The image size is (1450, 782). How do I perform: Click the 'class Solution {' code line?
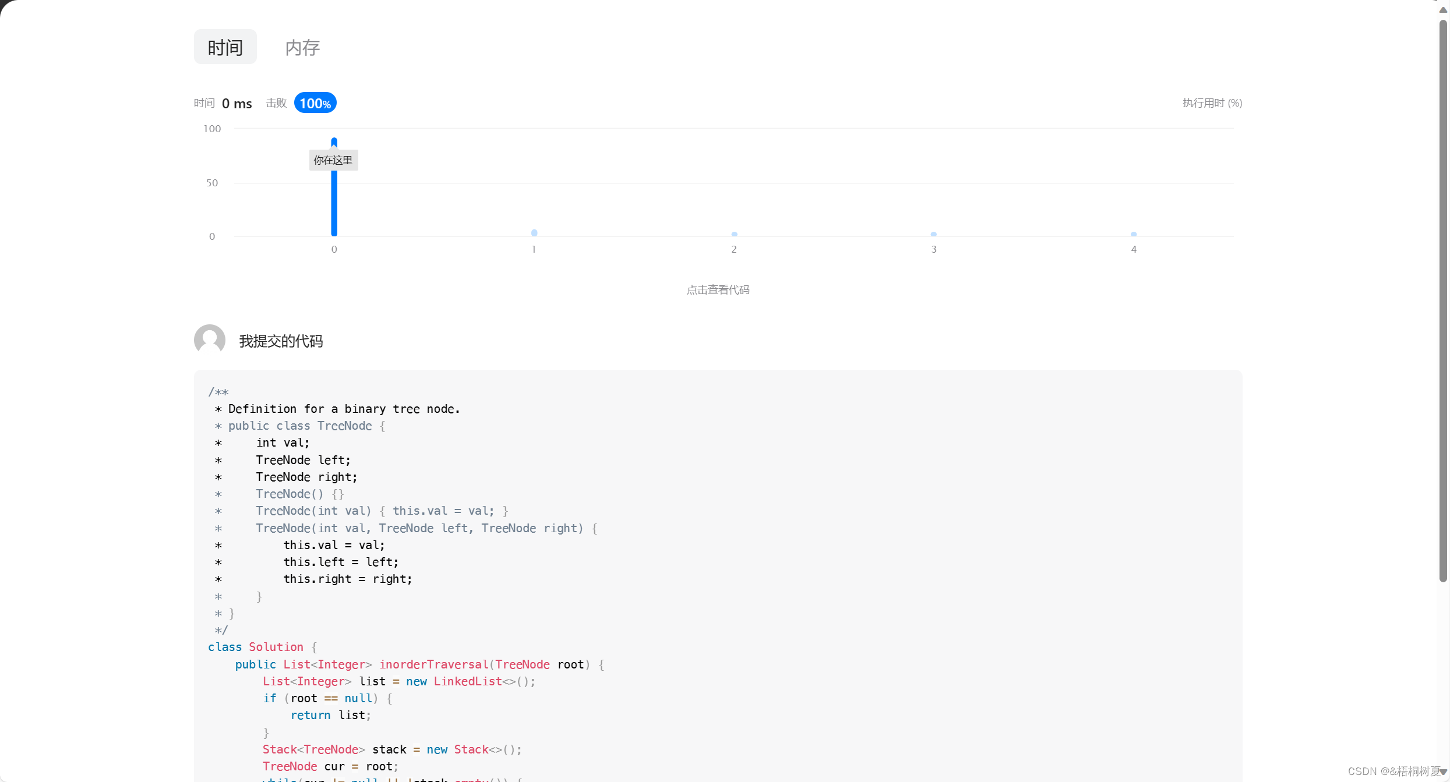[263, 647]
